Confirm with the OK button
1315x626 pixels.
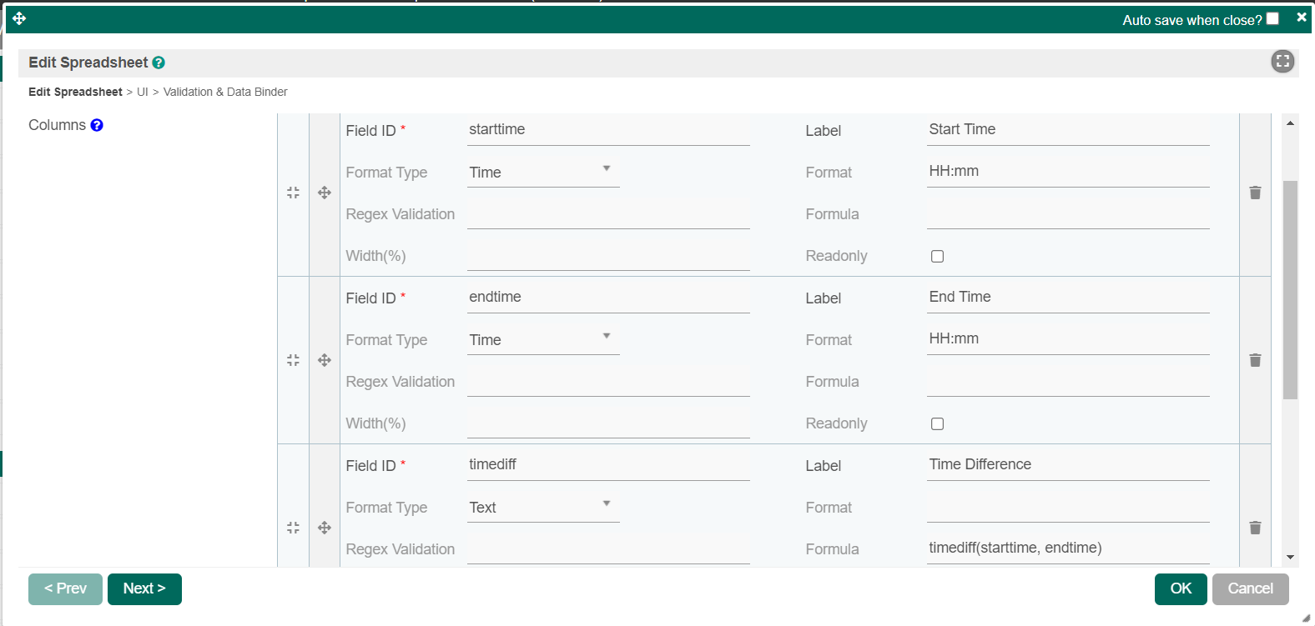tap(1180, 588)
